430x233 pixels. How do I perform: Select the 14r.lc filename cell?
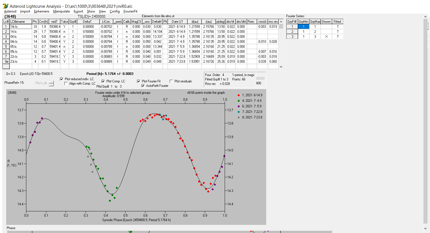[x=21, y=27]
